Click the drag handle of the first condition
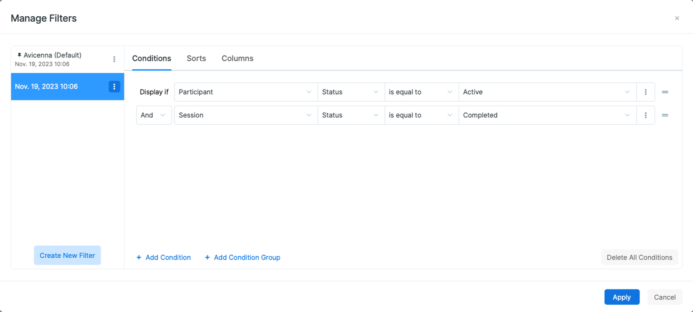 click(665, 92)
